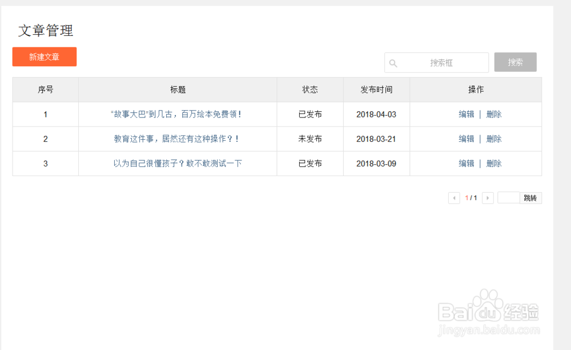Viewport: 571px width, 350px height.
Task: Open the 教育这件事 article title
Action: tap(178, 139)
